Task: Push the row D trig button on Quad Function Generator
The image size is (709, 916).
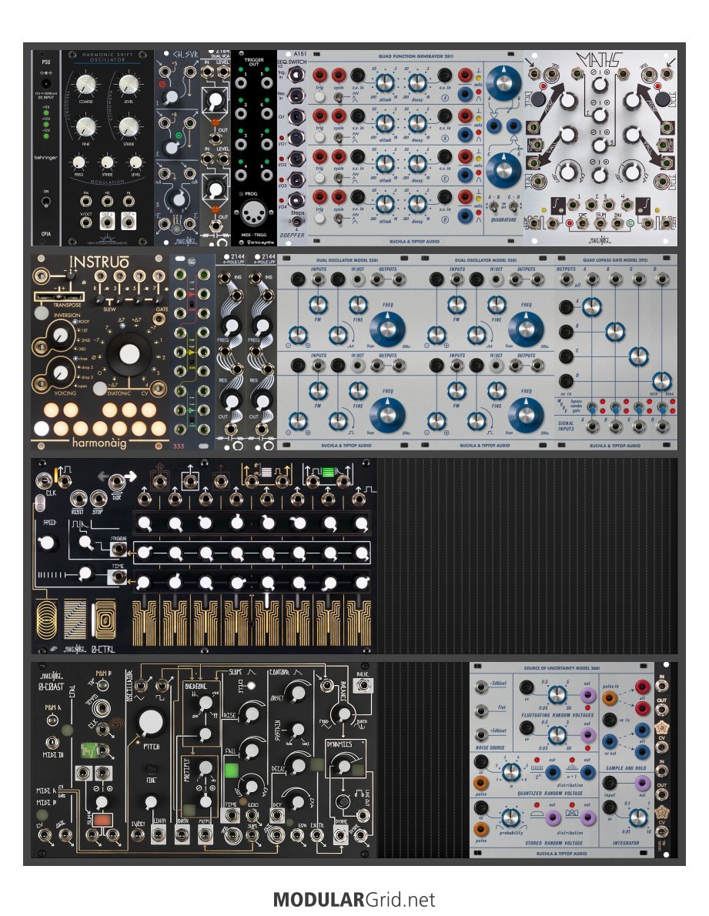Action: (319, 217)
